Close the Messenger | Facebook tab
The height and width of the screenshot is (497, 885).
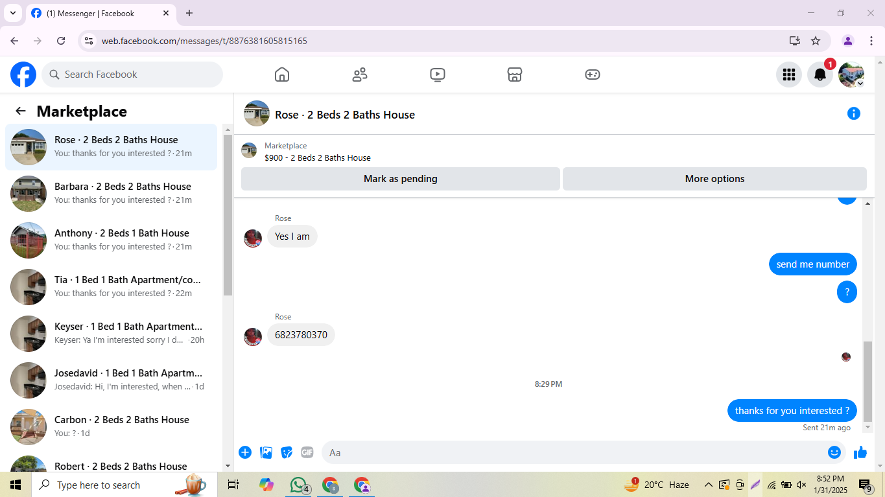pyautogui.click(x=166, y=13)
